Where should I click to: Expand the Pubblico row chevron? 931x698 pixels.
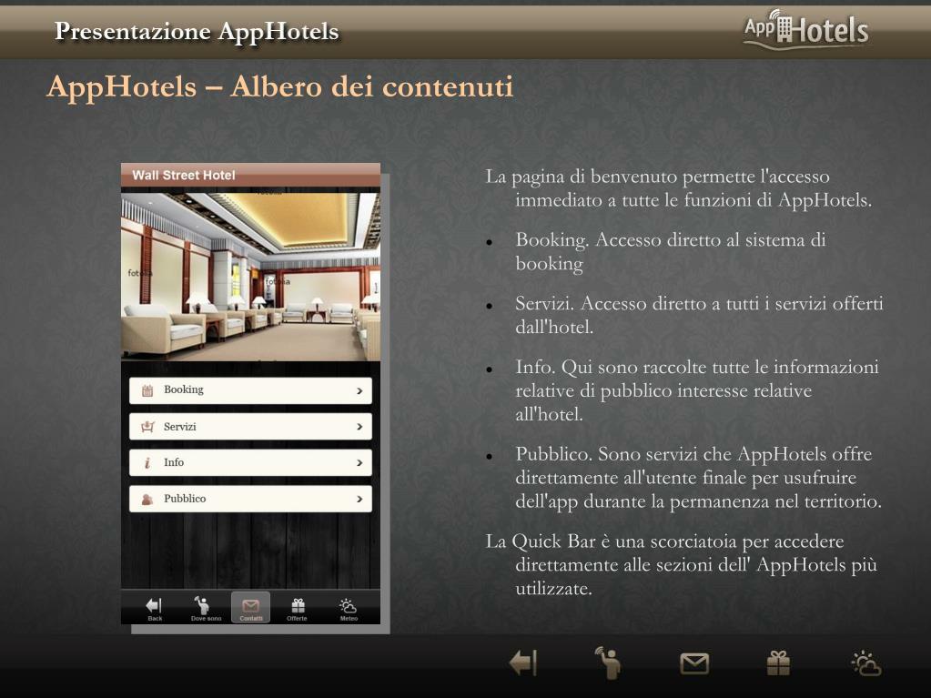[x=359, y=500]
